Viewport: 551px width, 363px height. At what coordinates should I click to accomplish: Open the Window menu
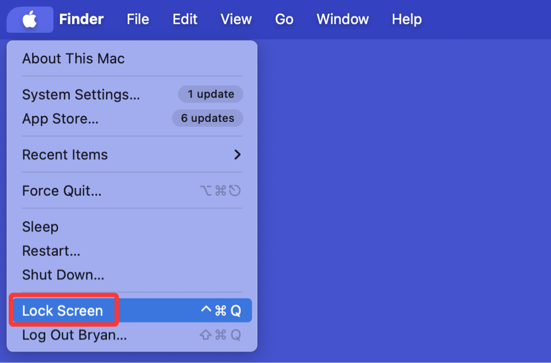[x=343, y=19]
